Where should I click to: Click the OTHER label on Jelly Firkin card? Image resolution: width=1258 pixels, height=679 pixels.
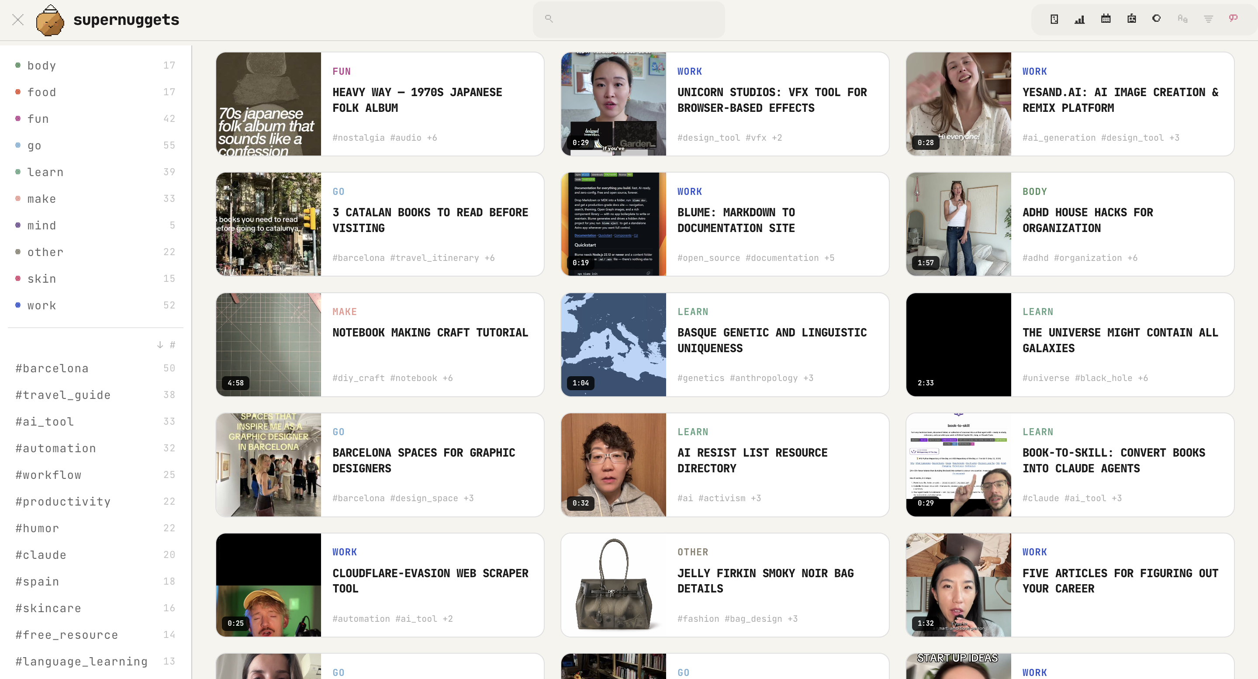coord(692,552)
